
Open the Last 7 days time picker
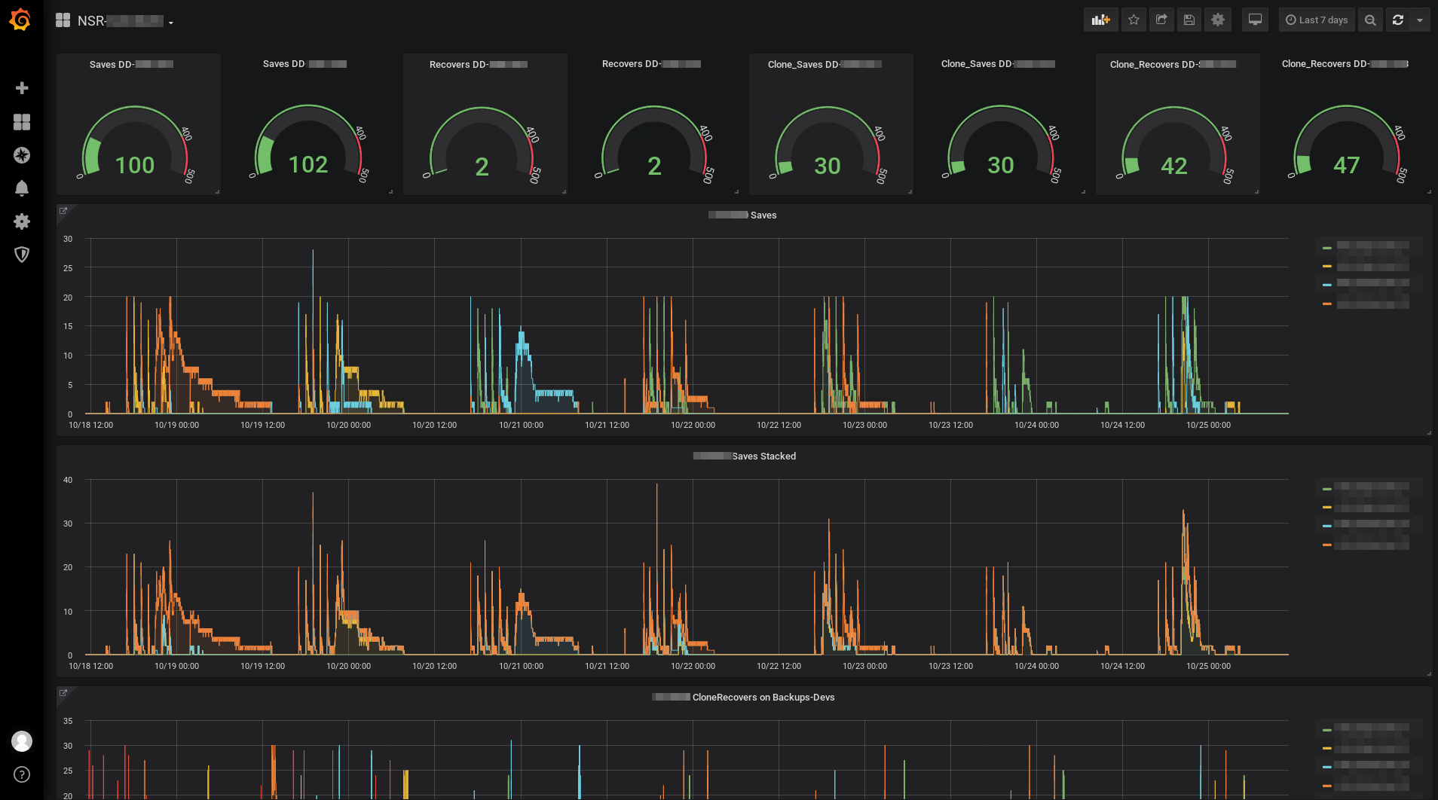point(1317,20)
